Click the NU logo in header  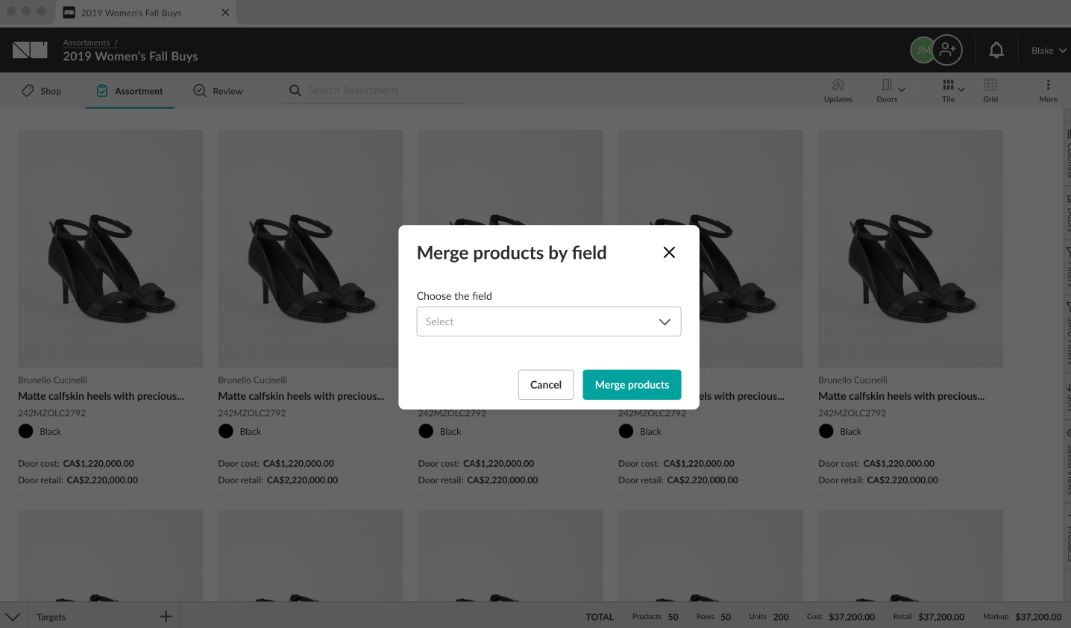tap(30, 50)
